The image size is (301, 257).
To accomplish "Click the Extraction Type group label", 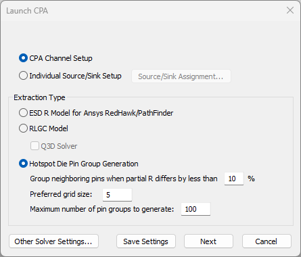I will coord(39,97).
